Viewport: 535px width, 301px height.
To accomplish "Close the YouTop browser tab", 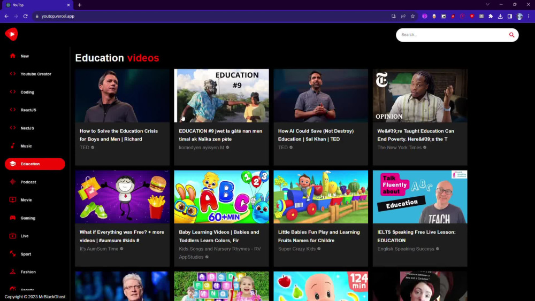I will pyautogui.click(x=68, y=5).
